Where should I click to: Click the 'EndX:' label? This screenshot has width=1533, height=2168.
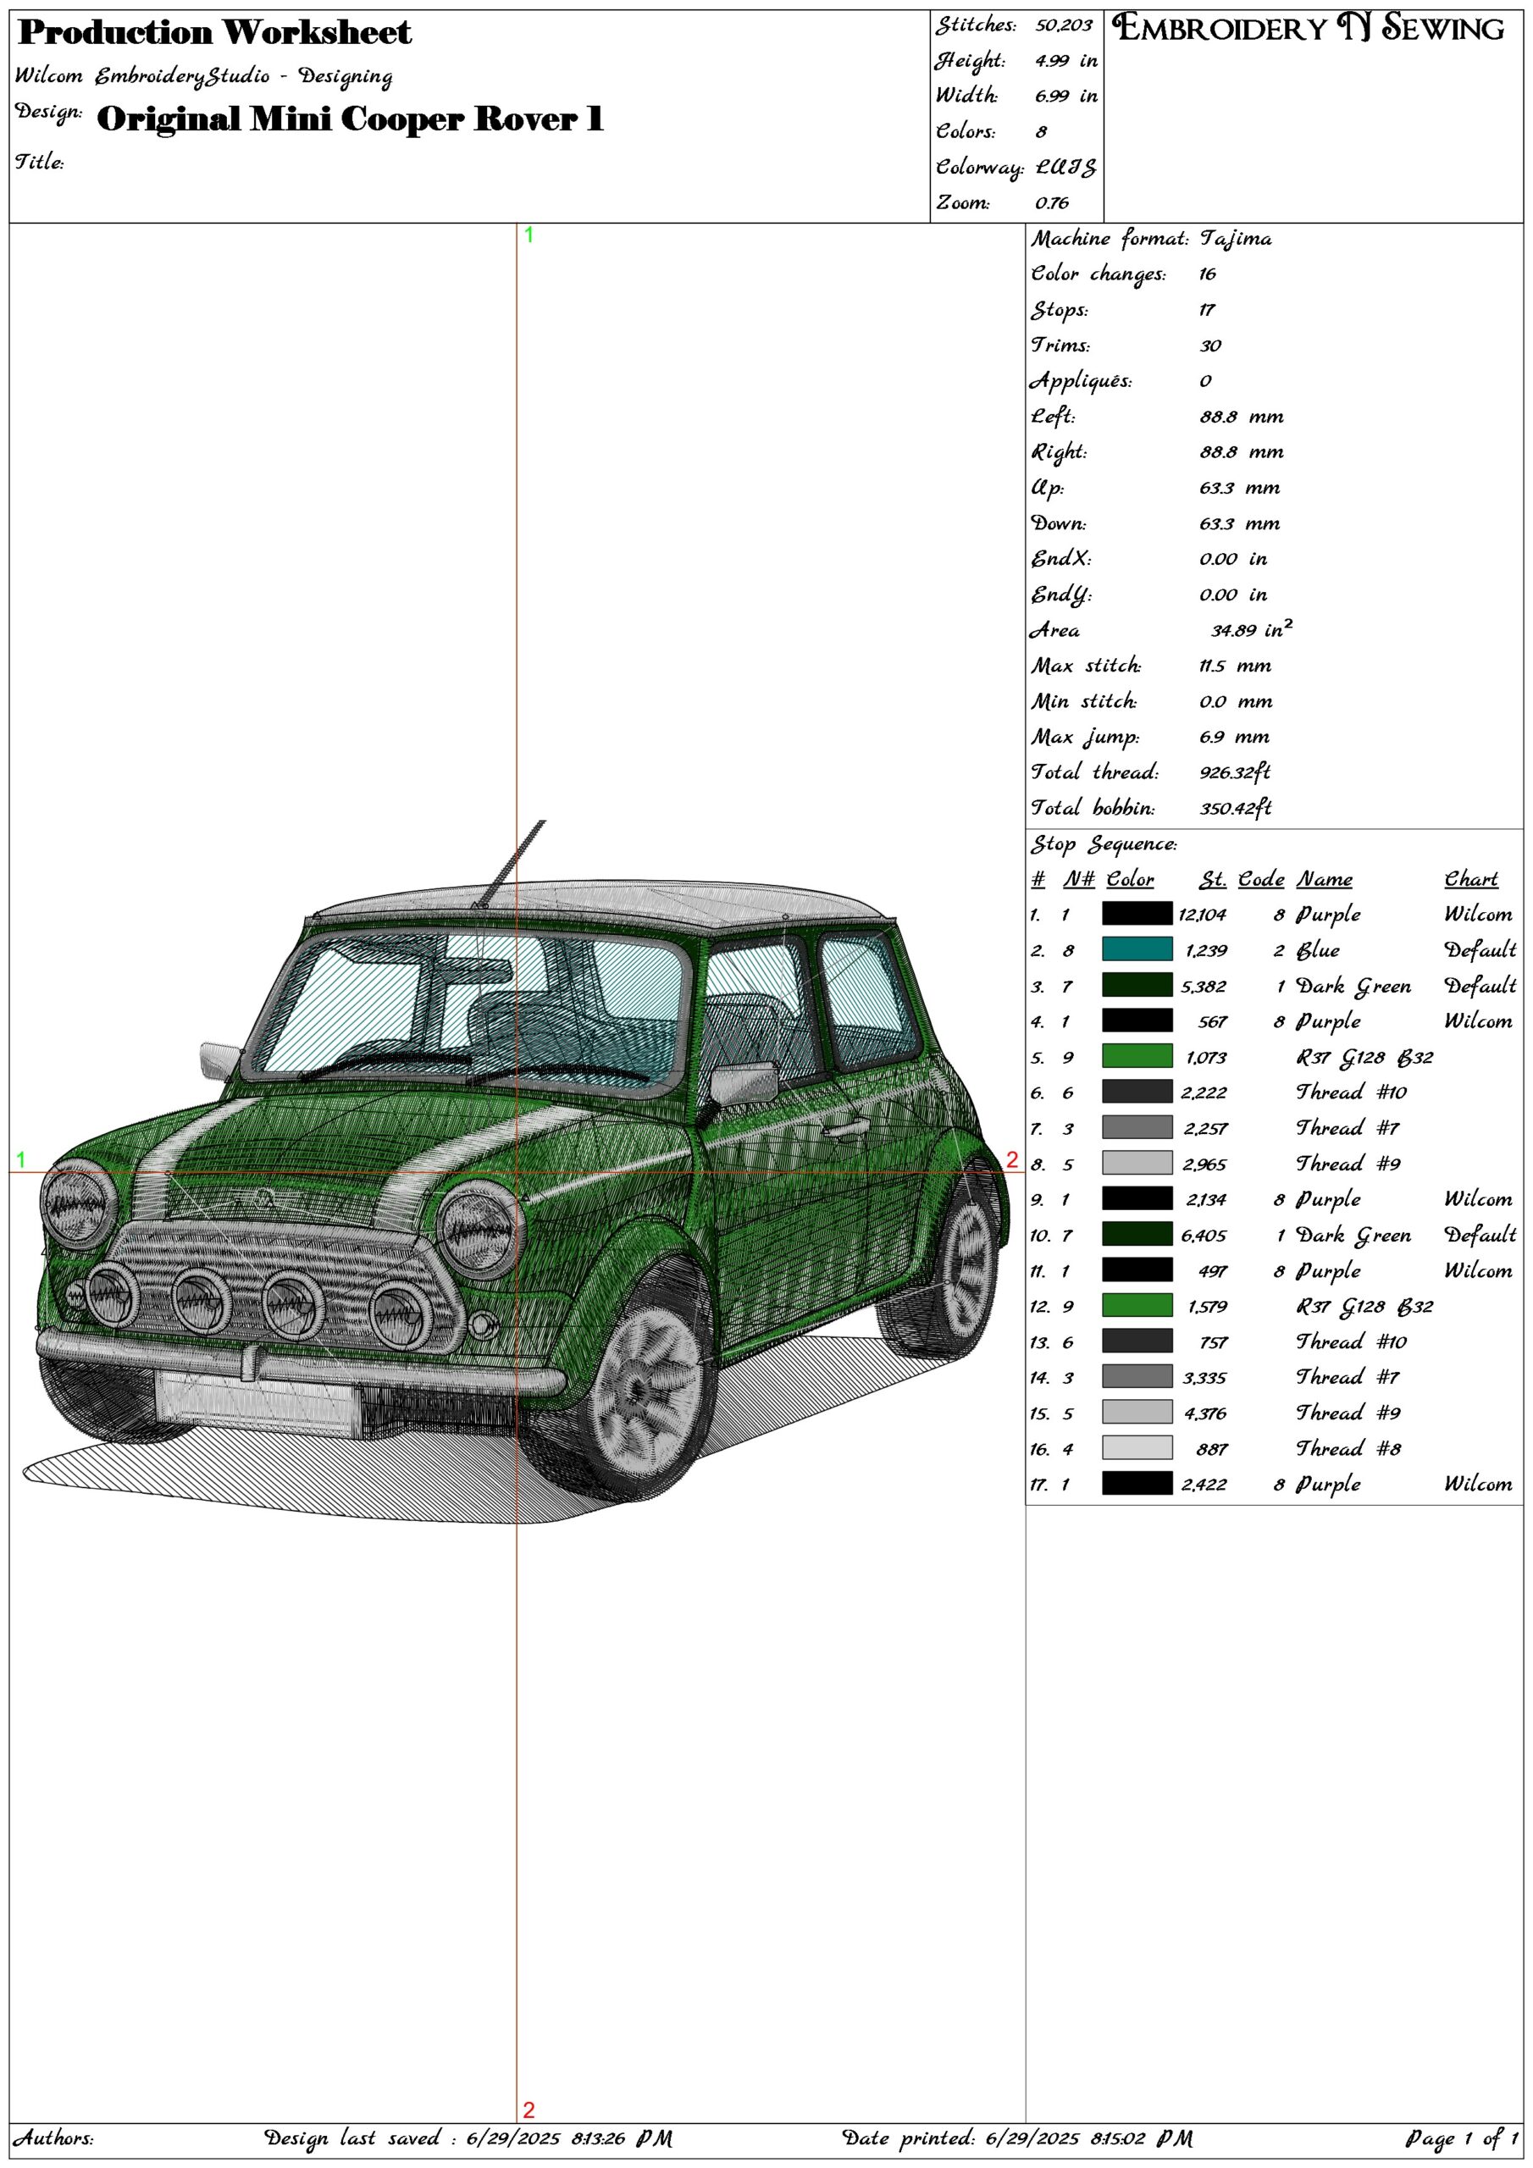pyautogui.click(x=1060, y=559)
